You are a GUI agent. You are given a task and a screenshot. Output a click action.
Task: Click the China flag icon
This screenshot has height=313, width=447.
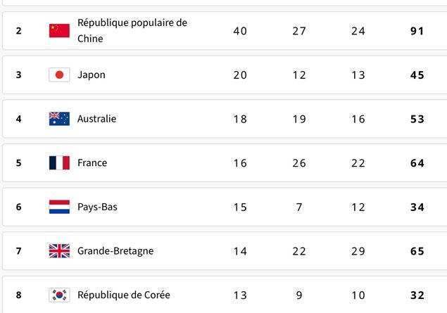(59, 31)
